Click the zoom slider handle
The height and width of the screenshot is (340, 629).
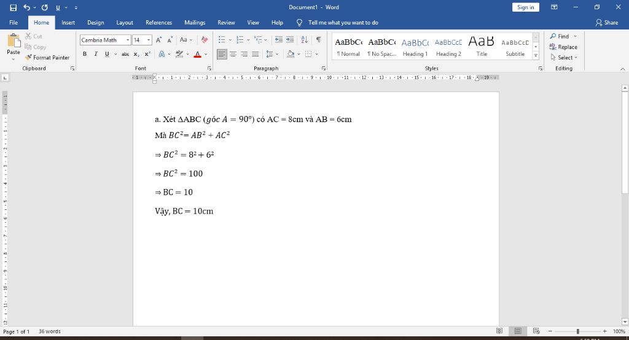pyautogui.click(x=577, y=331)
